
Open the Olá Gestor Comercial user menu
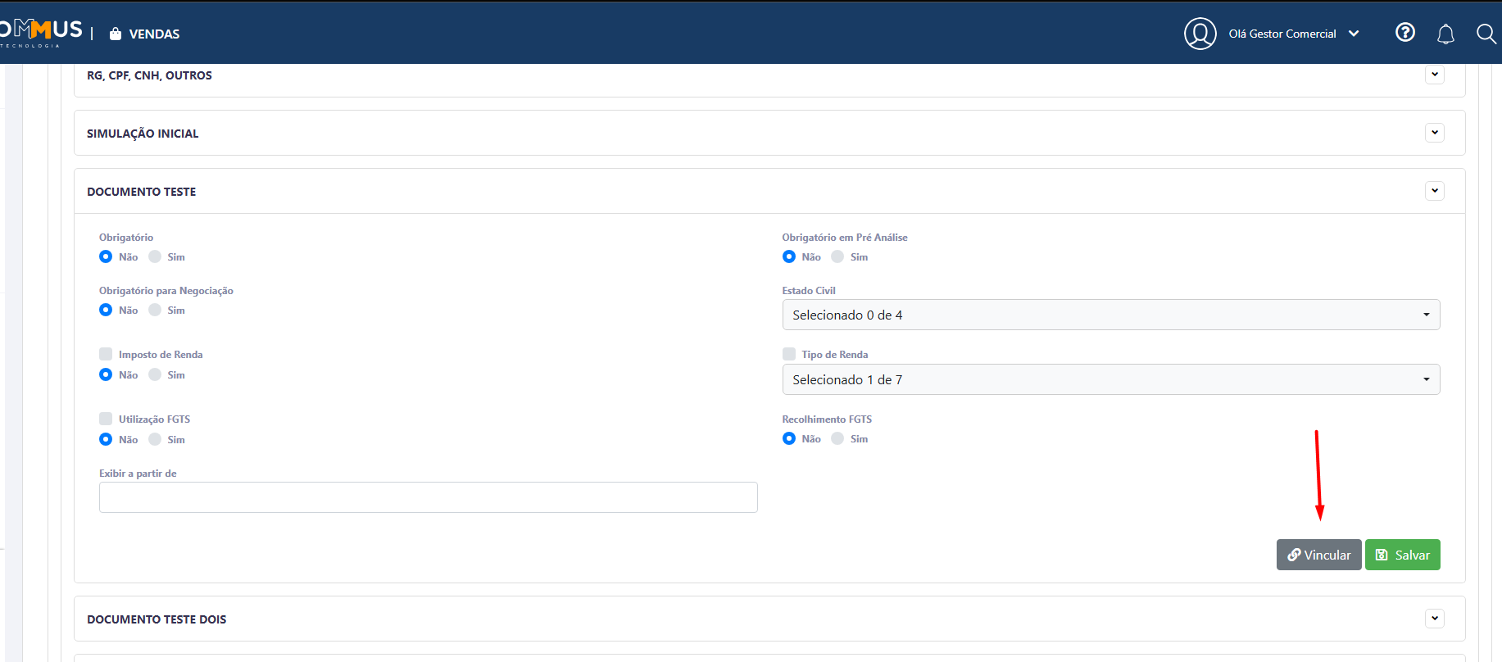coord(1293,34)
